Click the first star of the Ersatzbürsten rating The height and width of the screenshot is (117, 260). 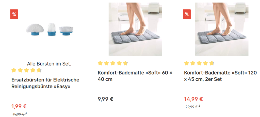tap(14, 70)
